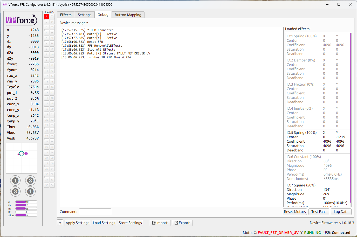This screenshot has height=237, width=357.
Task: Open the Settings tab
Action: coord(85,15)
